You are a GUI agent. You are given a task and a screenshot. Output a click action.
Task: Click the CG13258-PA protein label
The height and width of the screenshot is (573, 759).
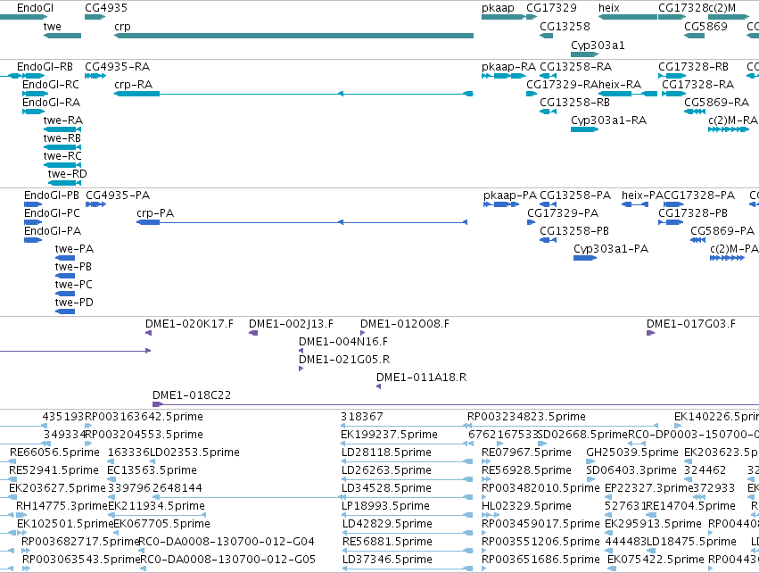pos(575,195)
